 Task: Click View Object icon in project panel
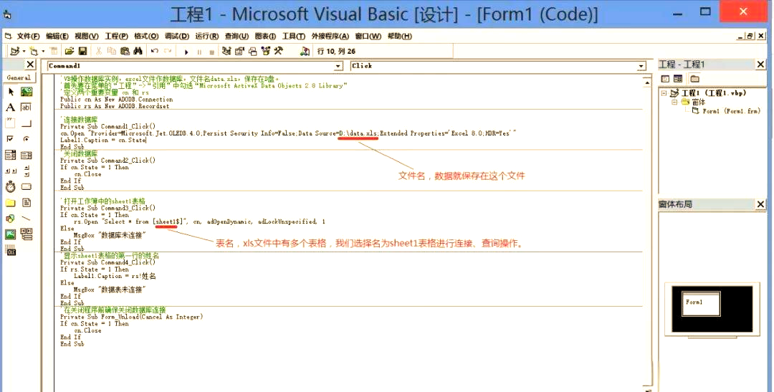tap(678, 79)
